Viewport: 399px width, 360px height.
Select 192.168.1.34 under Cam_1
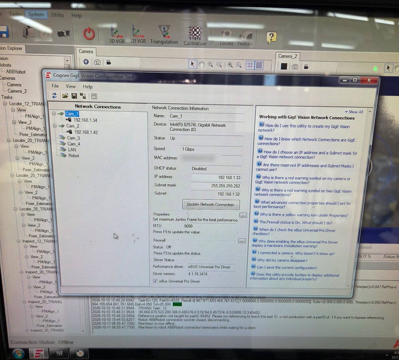(x=85, y=120)
